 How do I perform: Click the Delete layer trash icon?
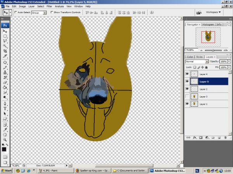pyautogui.click(x=225, y=138)
